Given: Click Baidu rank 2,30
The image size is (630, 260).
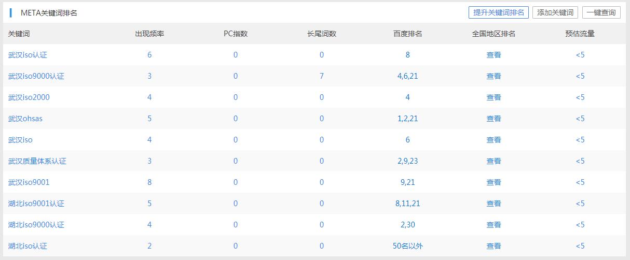Looking at the screenshot, I should [408, 225].
